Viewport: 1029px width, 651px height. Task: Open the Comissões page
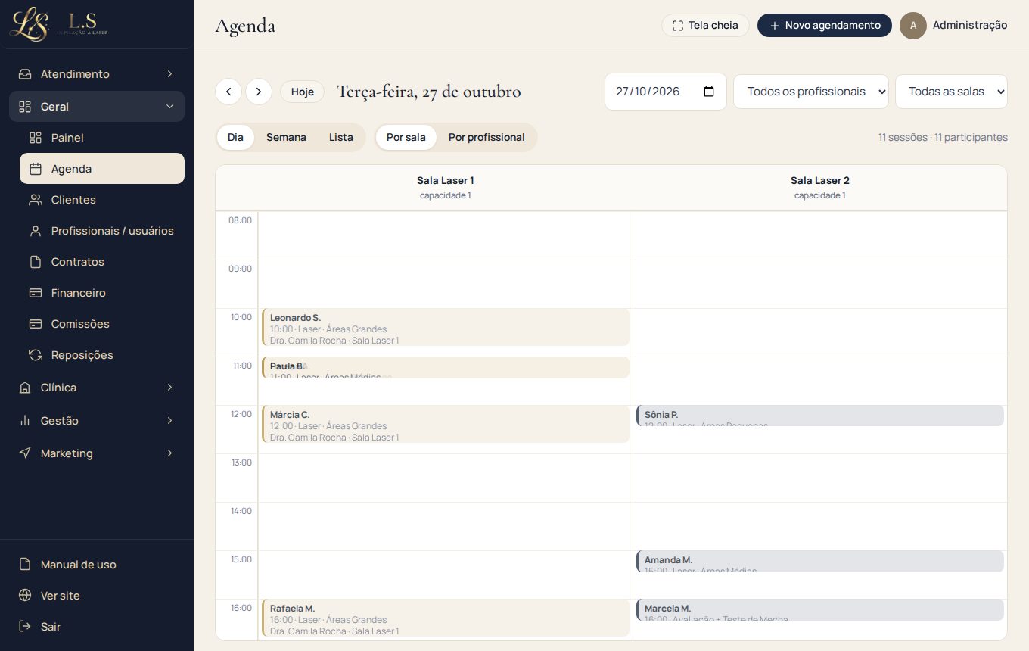tap(102, 324)
